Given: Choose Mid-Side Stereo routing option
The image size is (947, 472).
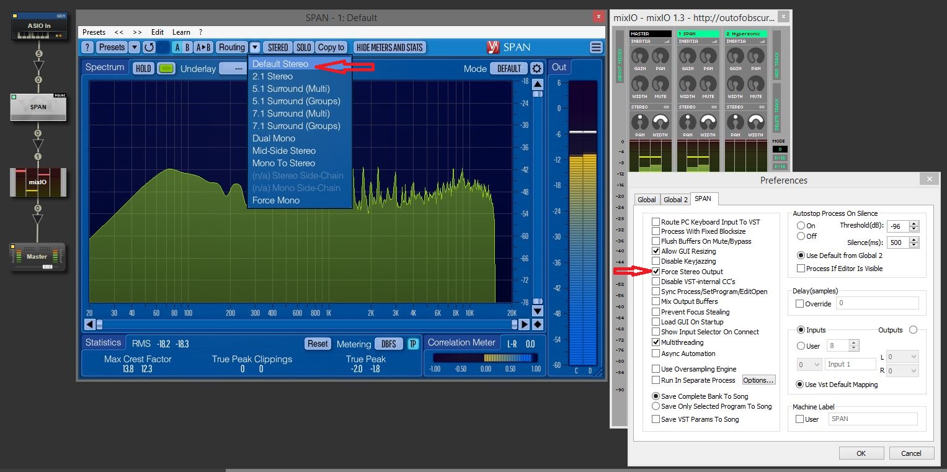Looking at the screenshot, I should 300,151.
